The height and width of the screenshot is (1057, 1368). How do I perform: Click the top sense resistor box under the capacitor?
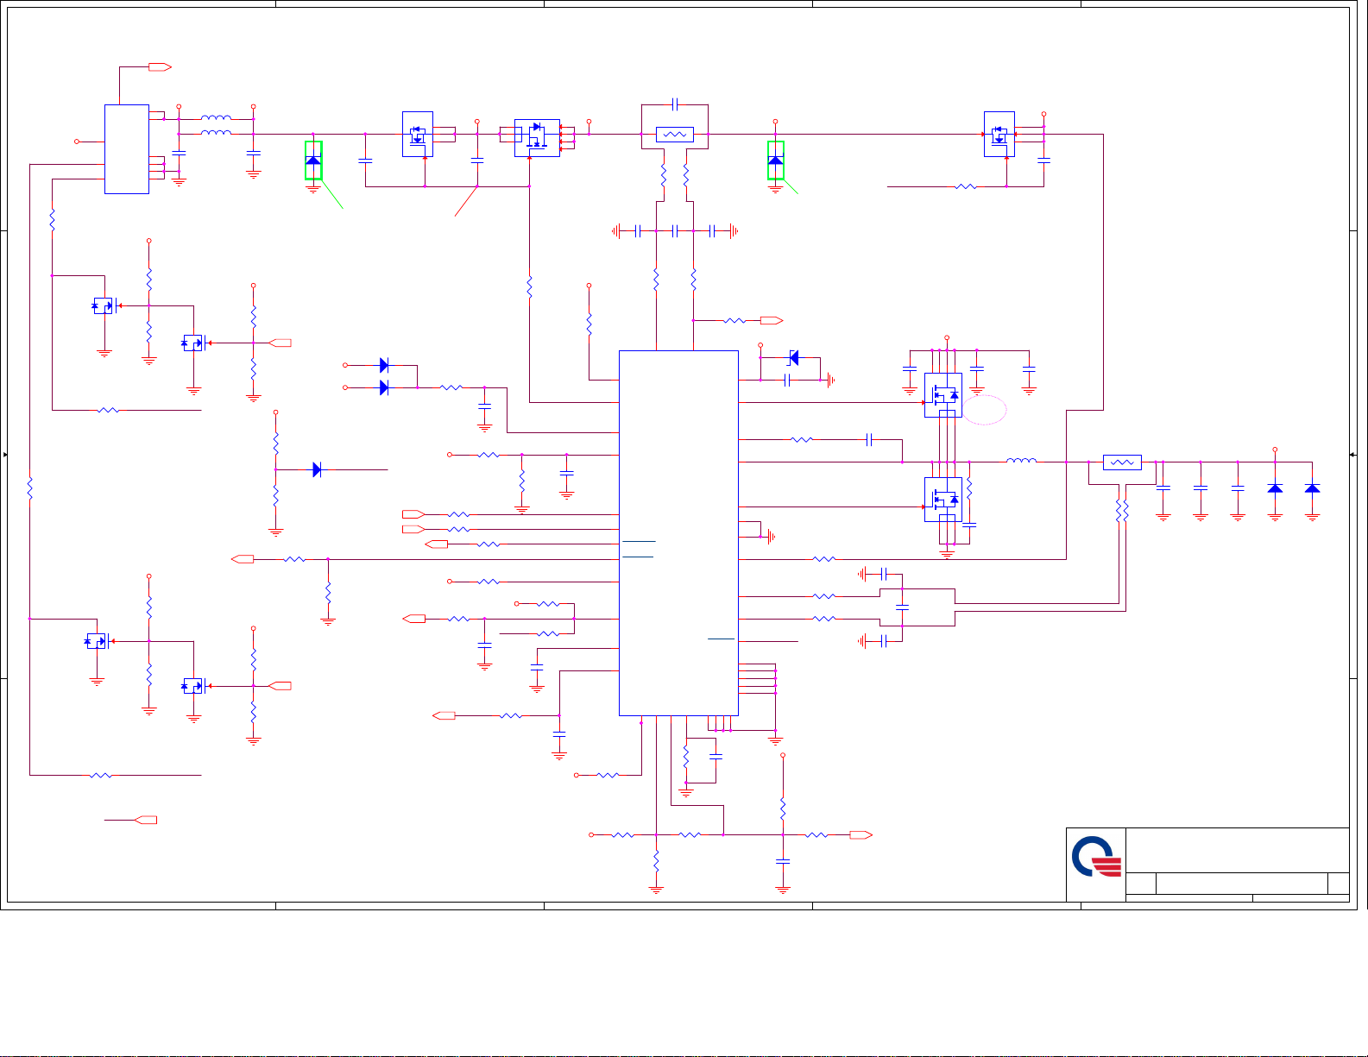coord(675,135)
